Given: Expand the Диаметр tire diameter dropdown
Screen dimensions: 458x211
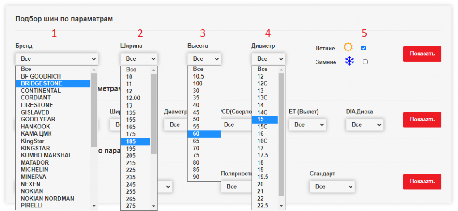Looking at the screenshot, I should (x=268, y=58).
